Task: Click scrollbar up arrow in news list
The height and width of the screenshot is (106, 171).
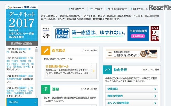Action: tap(36, 48)
